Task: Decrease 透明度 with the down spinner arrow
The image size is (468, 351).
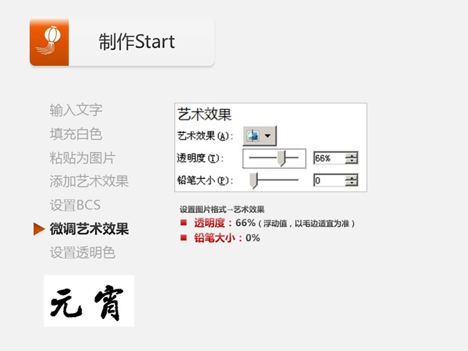Action: click(352, 162)
